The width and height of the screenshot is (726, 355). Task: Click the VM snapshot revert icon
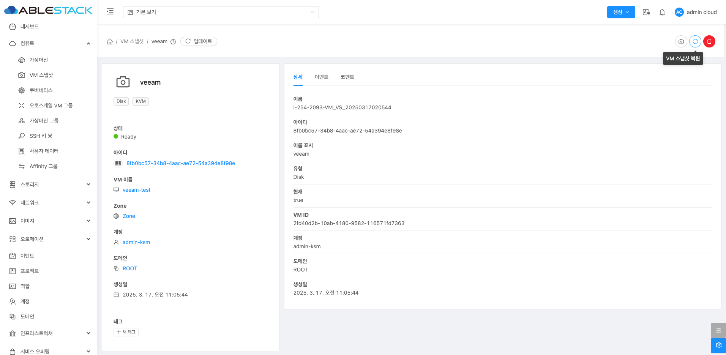(695, 41)
